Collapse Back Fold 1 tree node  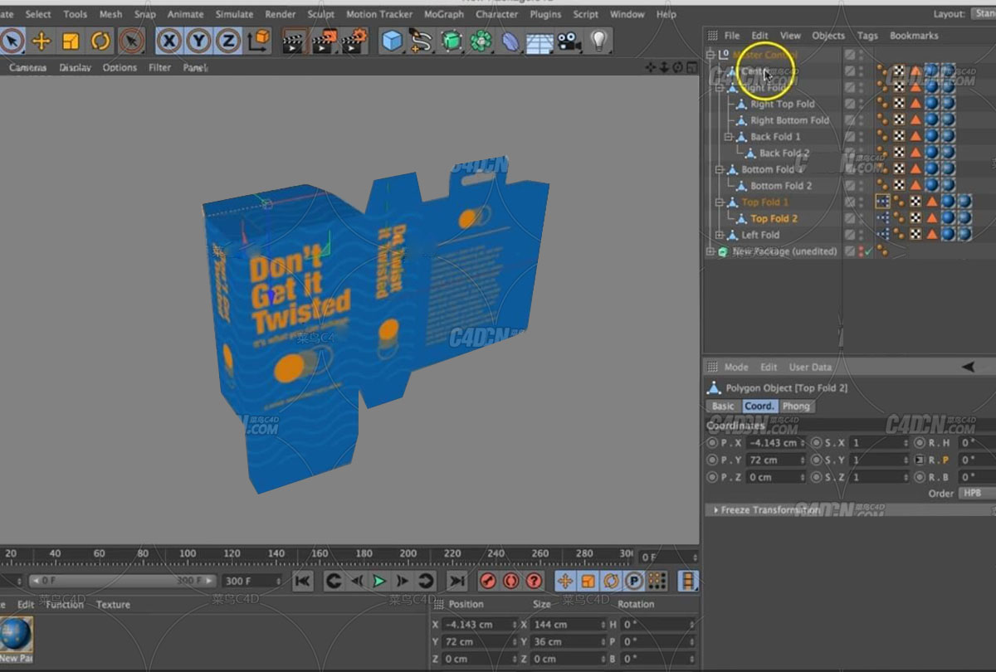730,137
